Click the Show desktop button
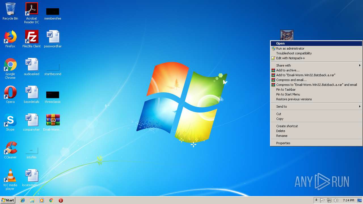This screenshot has width=363, height=204. click(x=360, y=200)
